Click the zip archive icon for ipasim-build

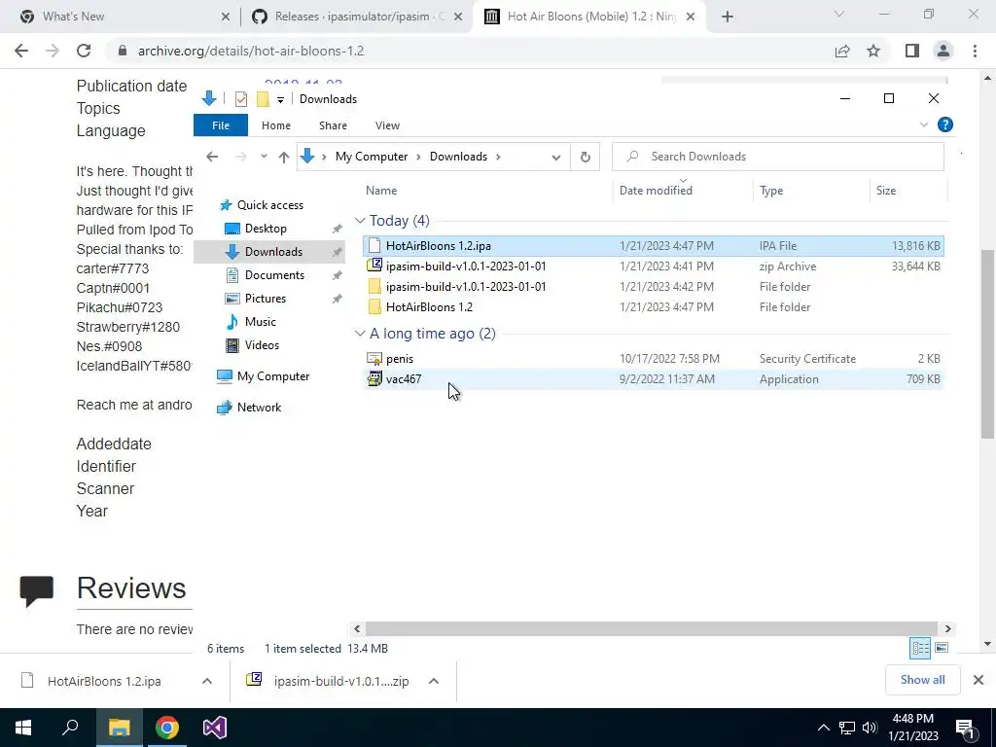(x=374, y=265)
